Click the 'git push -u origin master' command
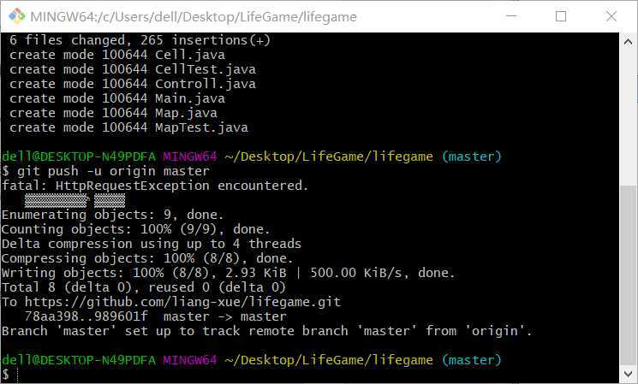The width and height of the screenshot is (638, 384). coord(113,171)
